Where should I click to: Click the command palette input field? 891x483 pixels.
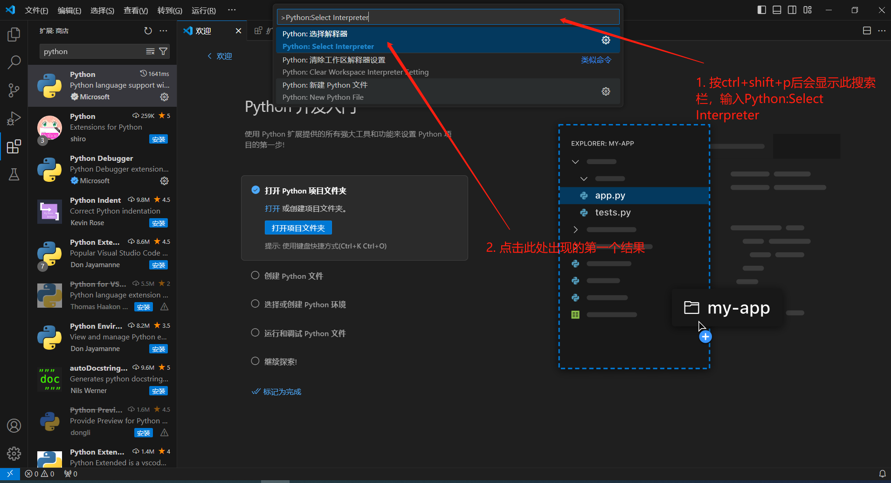click(448, 17)
